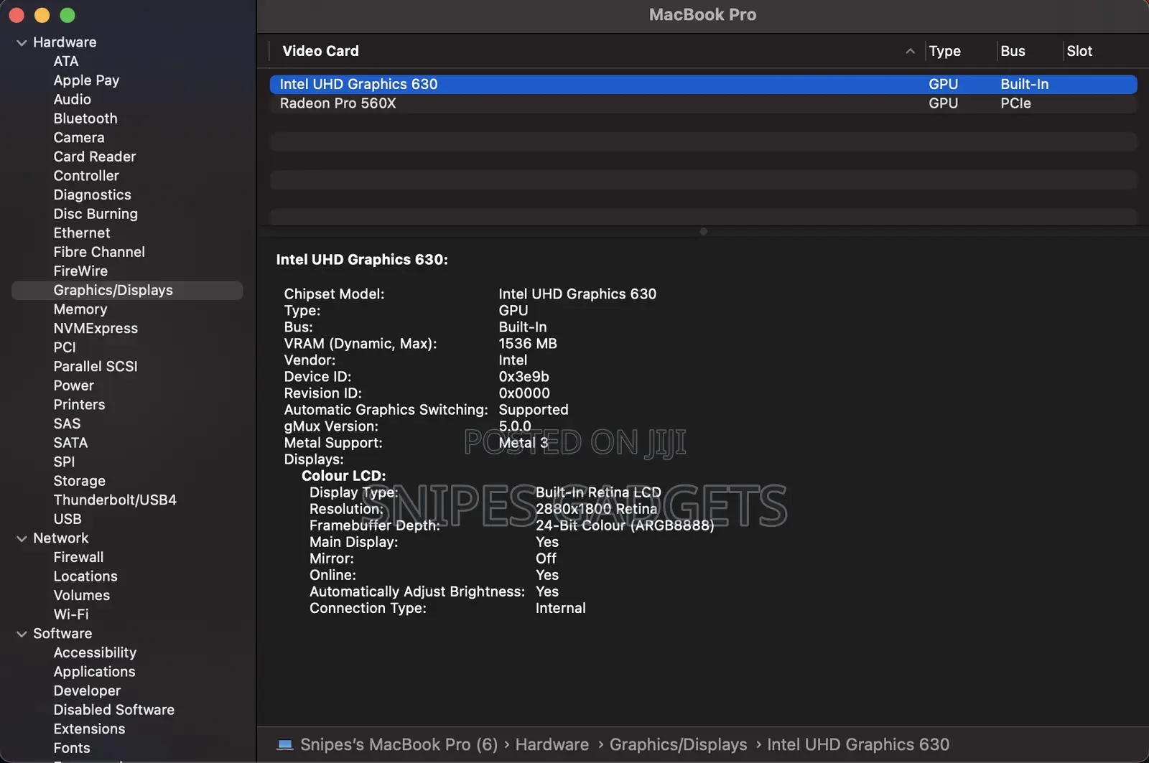This screenshot has height=763, width=1149.
Task: Select USB in the sidebar
Action: 68,519
